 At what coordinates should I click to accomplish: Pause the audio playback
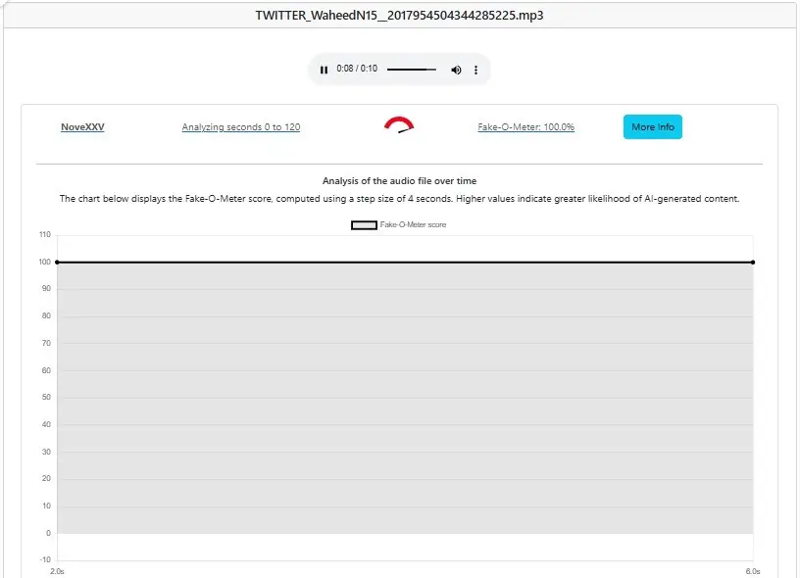(x=325, y=70)
